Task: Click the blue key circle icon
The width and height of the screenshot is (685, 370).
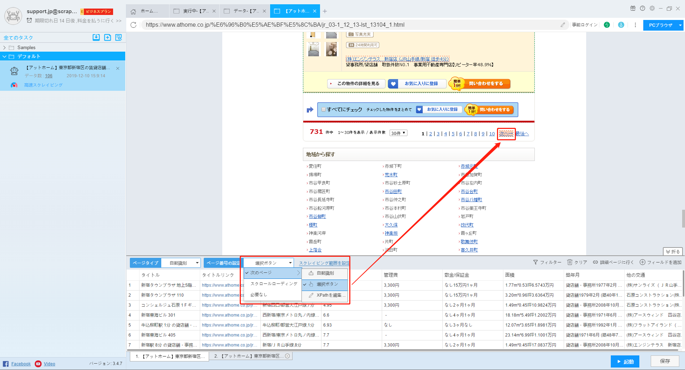Action: pos(621,25)
